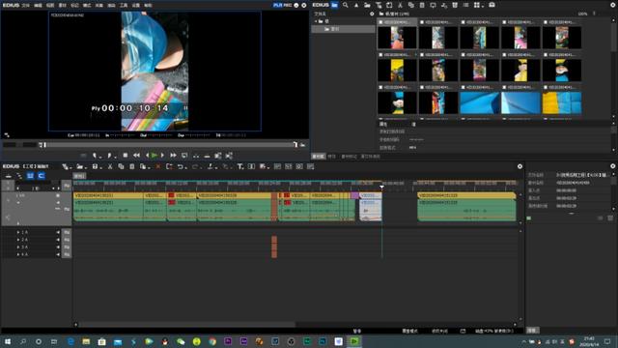Click the red Delete icon on timeline toolbar

point(158,166)
